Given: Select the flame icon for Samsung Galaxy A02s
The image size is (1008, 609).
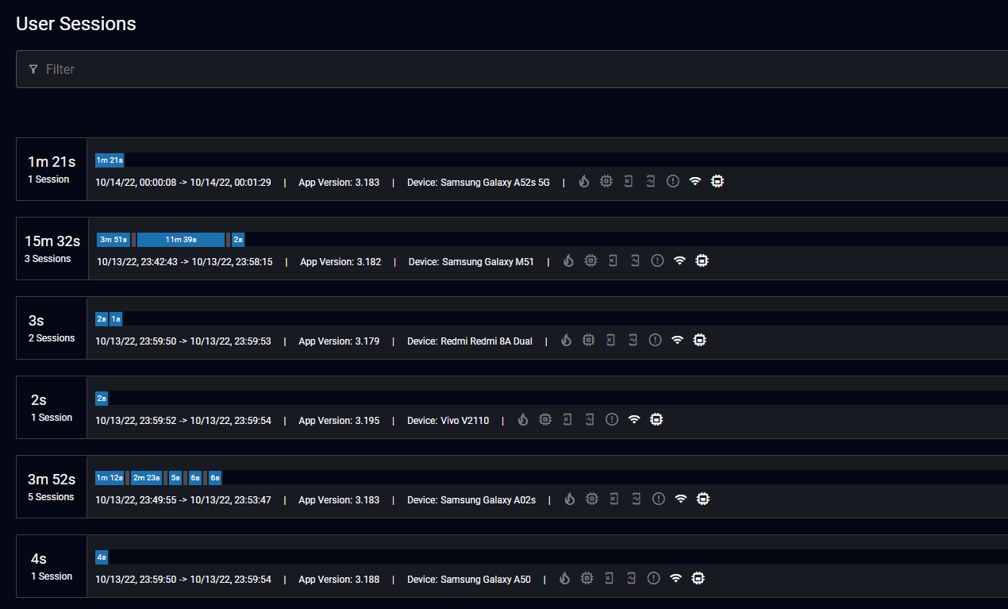Looking at the screenshot, I should 569,499.
